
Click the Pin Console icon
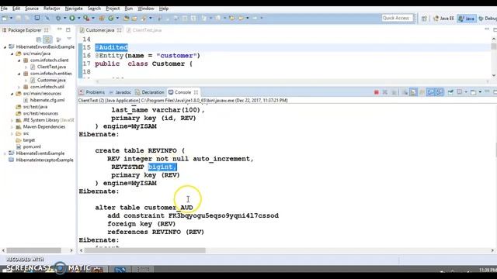tap(450, 92)
